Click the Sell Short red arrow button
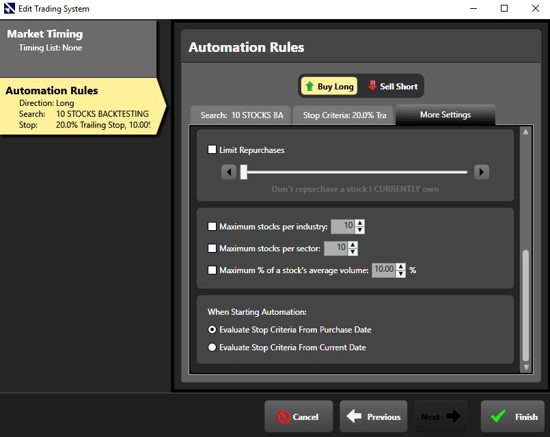The width and height of the screenshot is (550, 437). [392, 86]
